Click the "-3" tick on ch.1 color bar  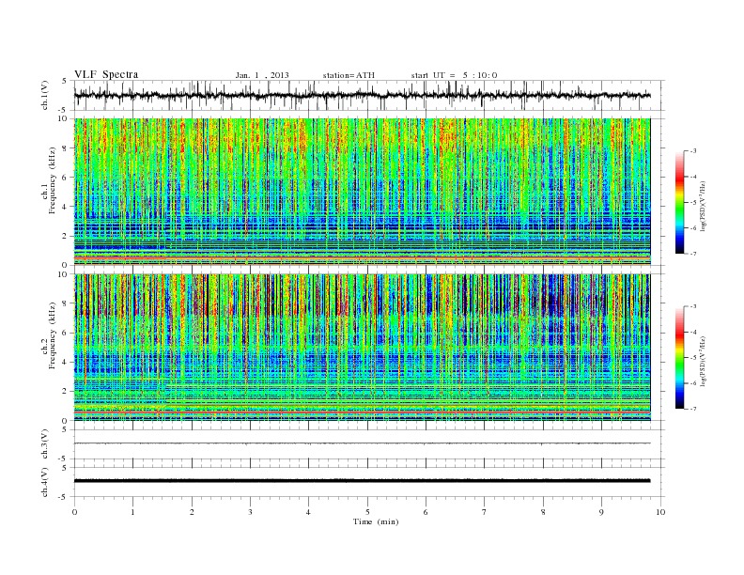tap(693, 151)
